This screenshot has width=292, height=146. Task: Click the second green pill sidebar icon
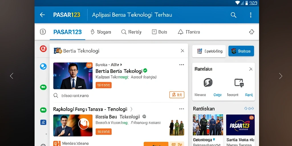tap(43, 110)
